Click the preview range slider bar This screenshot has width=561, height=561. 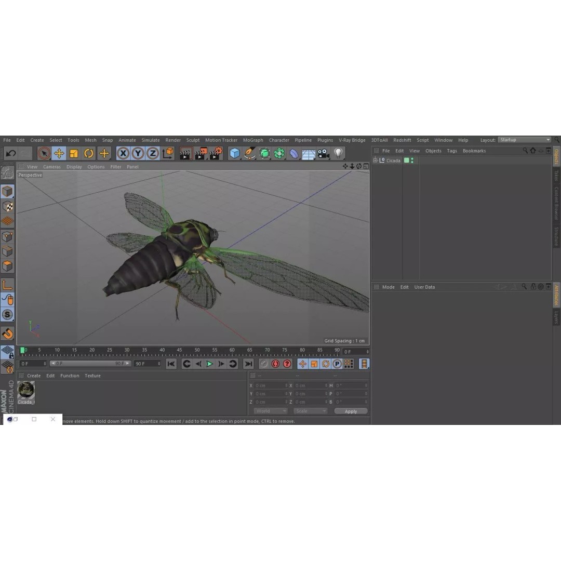tap(90, 364)
